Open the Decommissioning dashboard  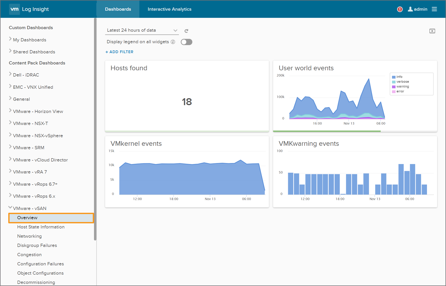point(36,282)
